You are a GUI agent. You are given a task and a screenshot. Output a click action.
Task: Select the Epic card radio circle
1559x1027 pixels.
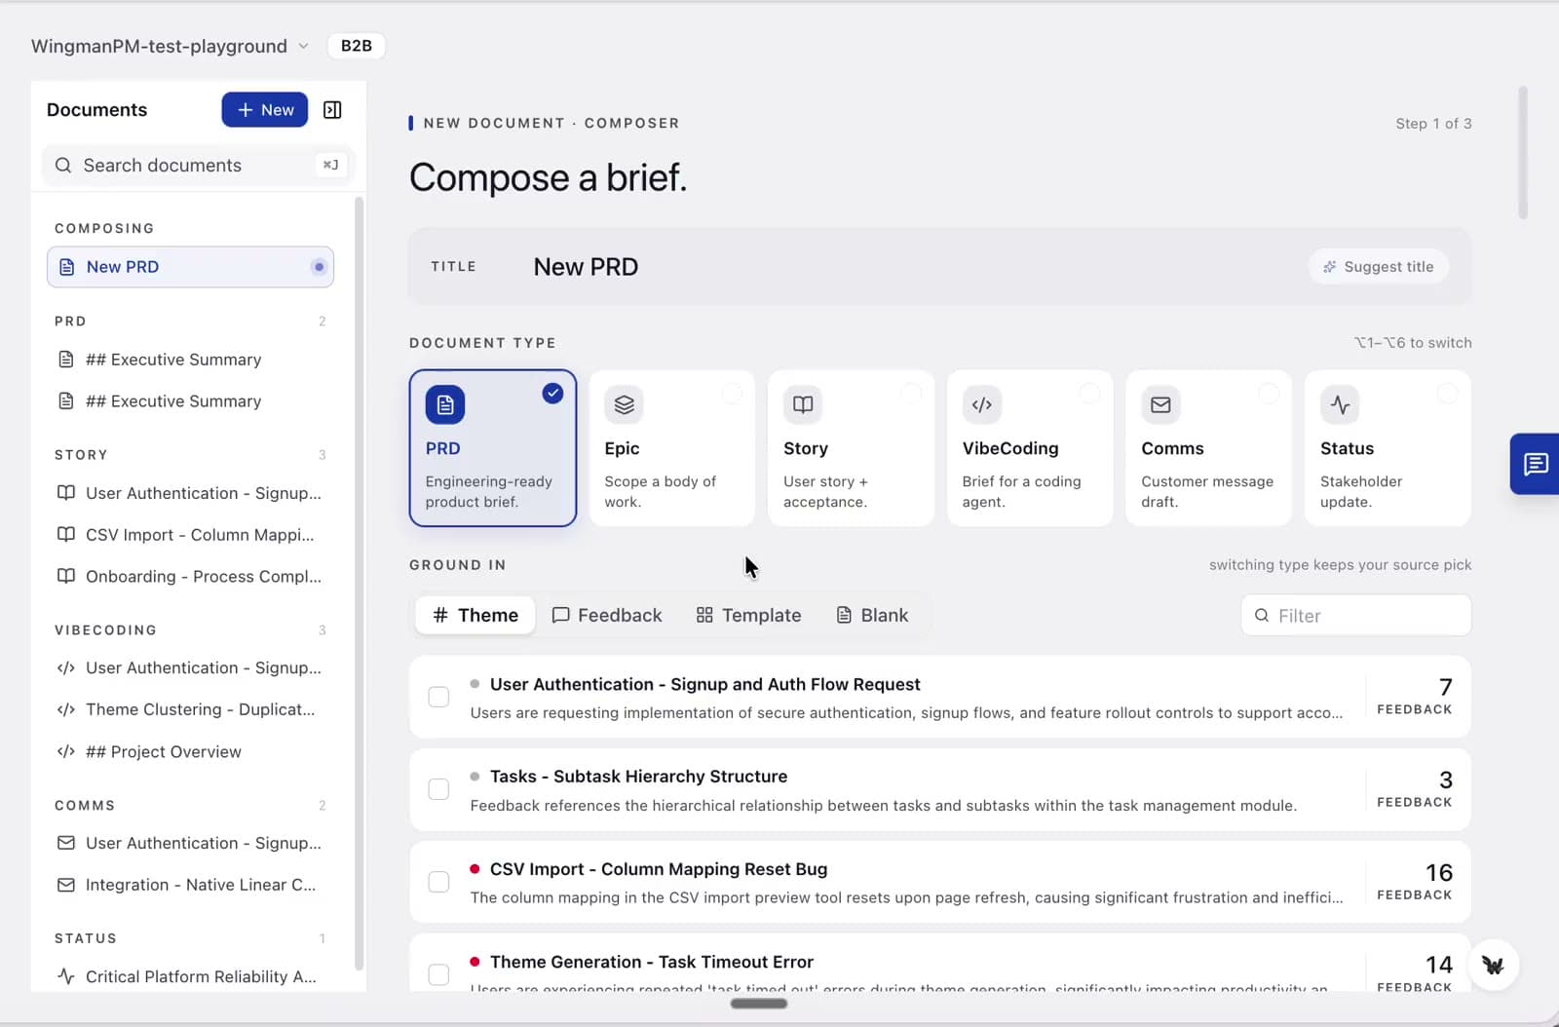pyautogui.click(x=732, y=393)
